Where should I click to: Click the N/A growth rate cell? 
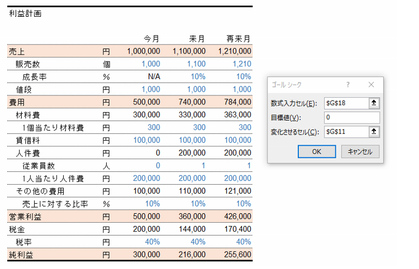coord(154,77)
